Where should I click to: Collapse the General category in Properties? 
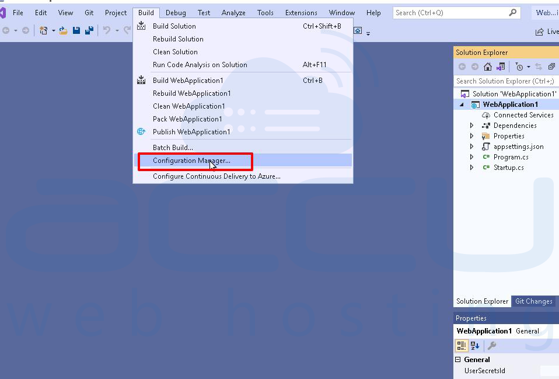click(x=457, y=360)
